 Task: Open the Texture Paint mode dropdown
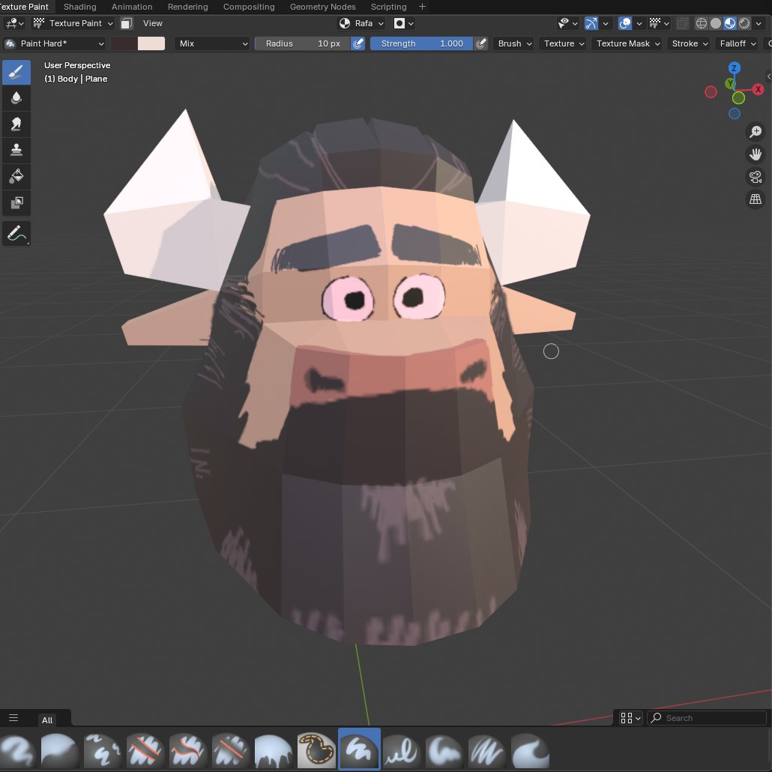click(x=75, y=23)
